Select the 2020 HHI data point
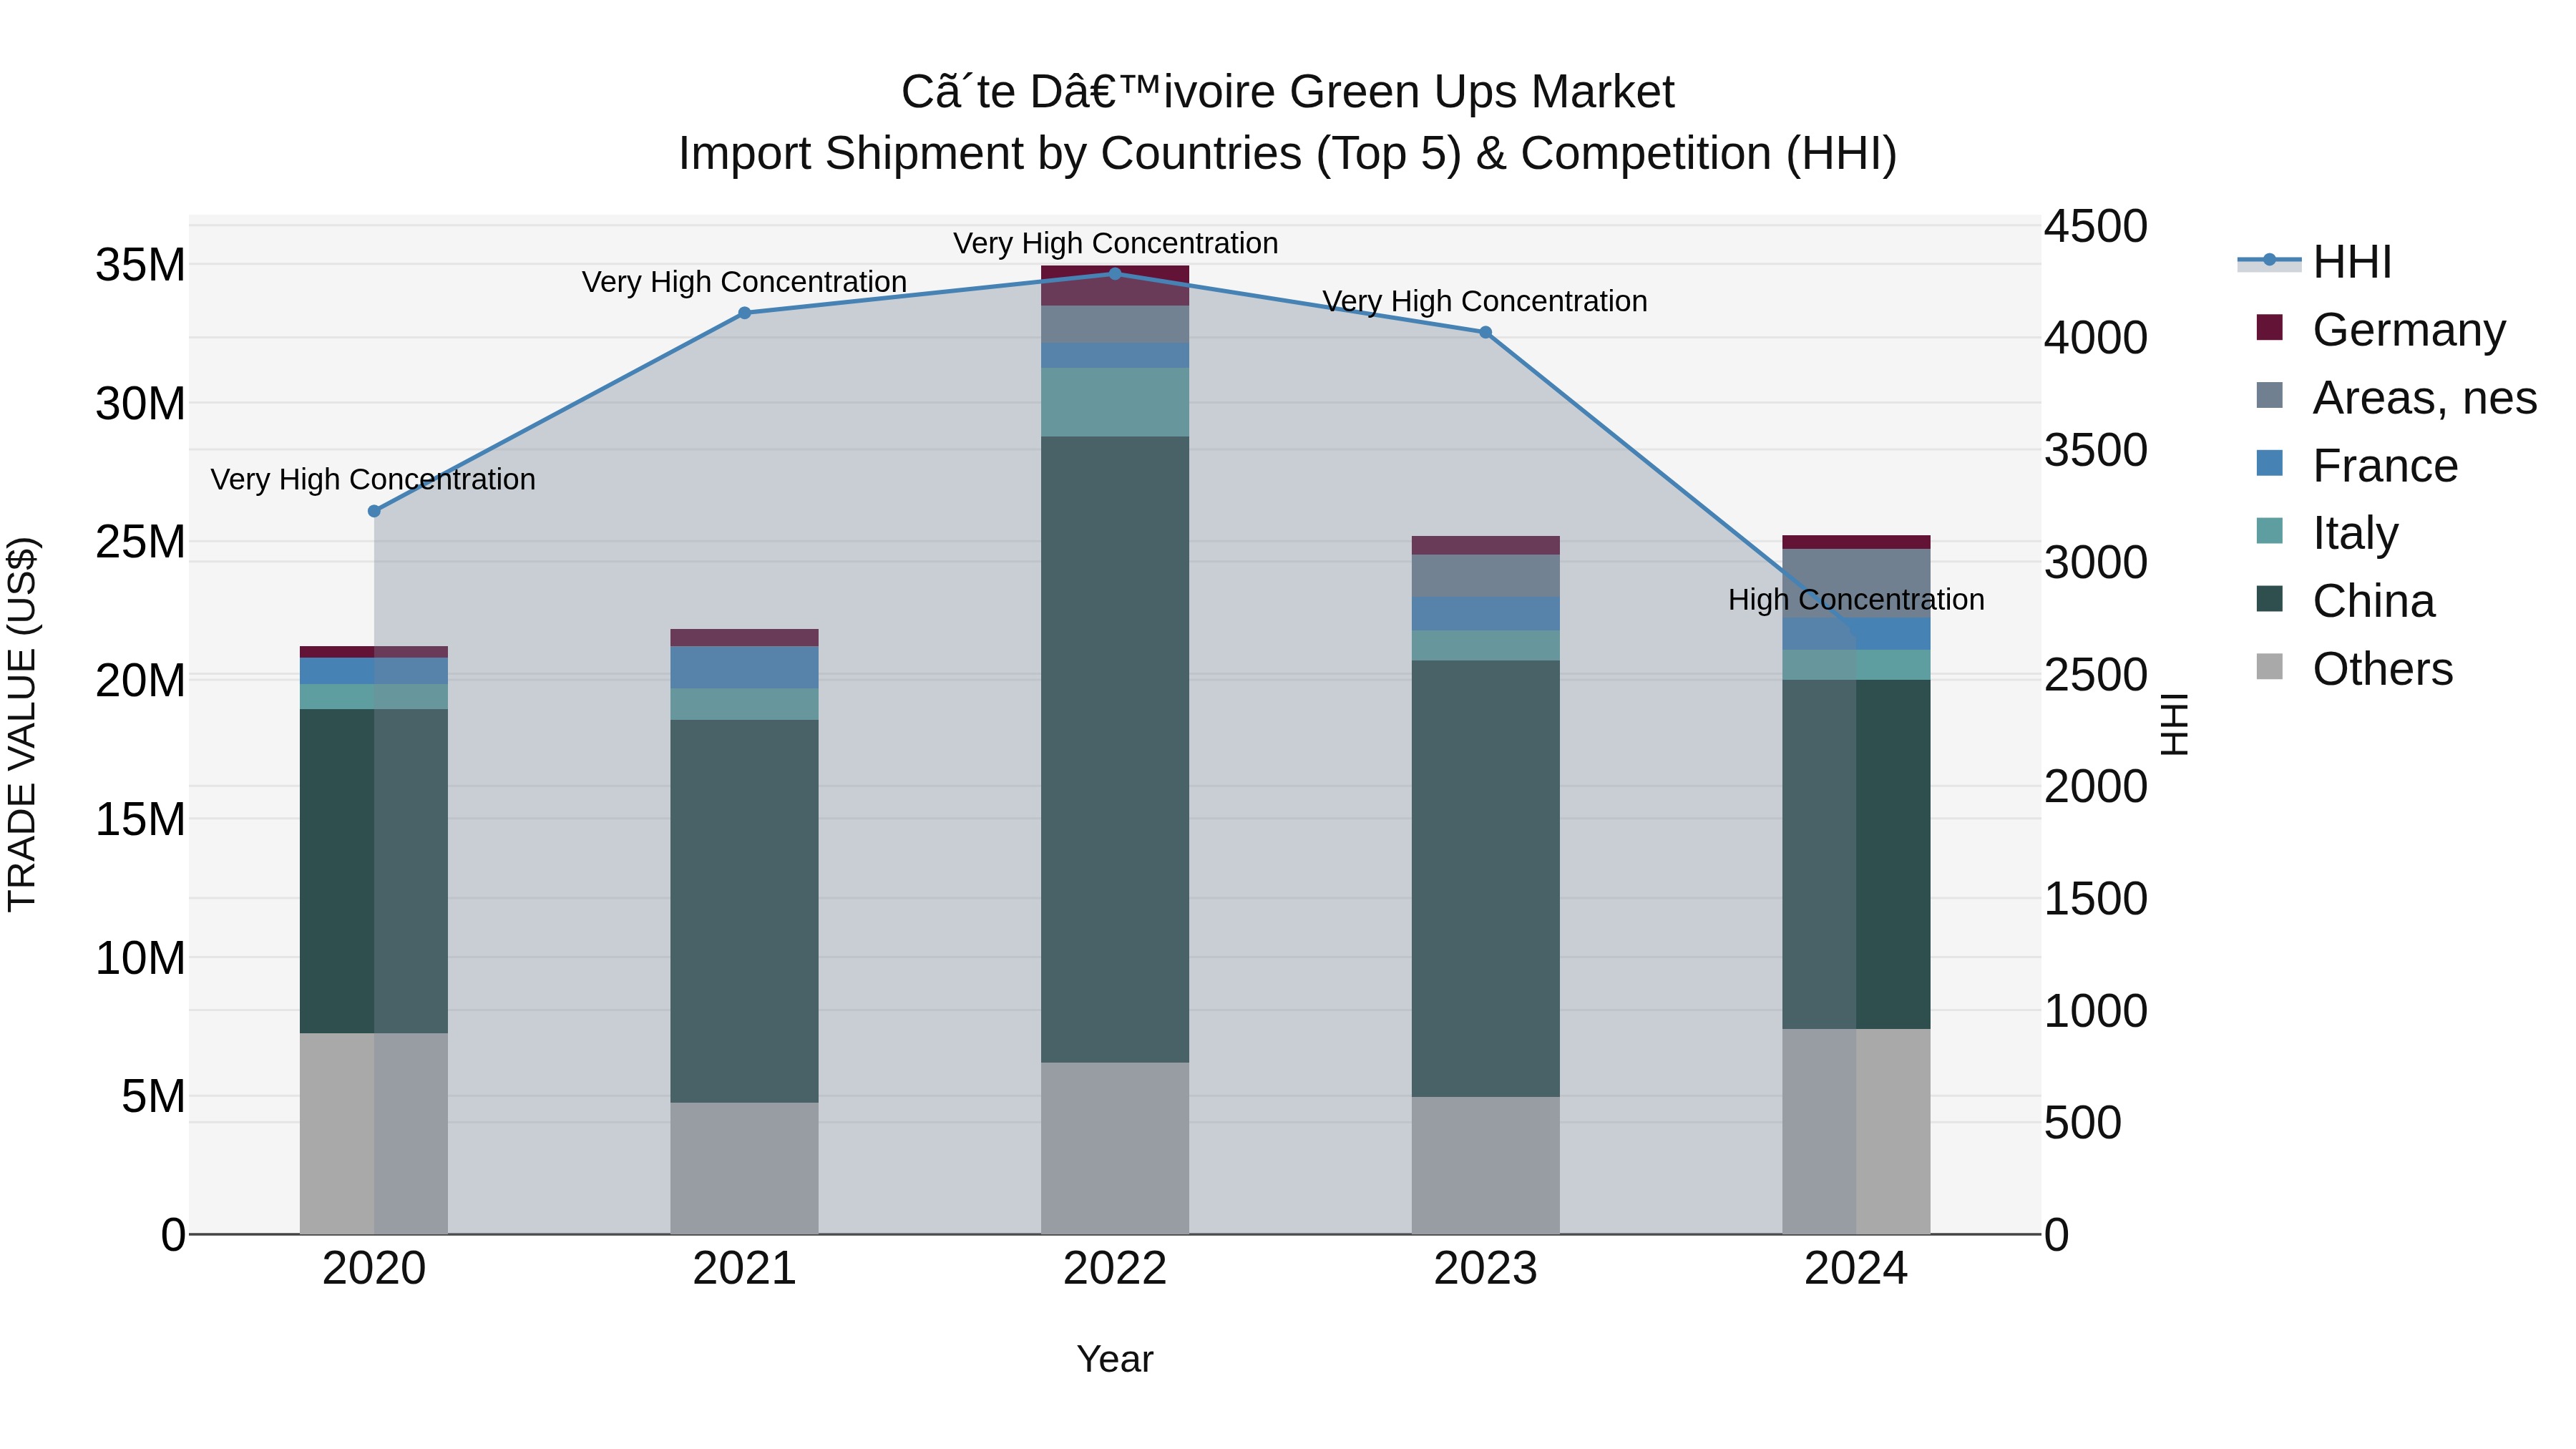The height and width of the screenshot is (1449, 2576). [x=374, y=511]
